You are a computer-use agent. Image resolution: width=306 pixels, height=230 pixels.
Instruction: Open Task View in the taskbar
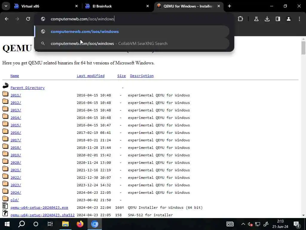pyautogui.click(x=50, y=224)
